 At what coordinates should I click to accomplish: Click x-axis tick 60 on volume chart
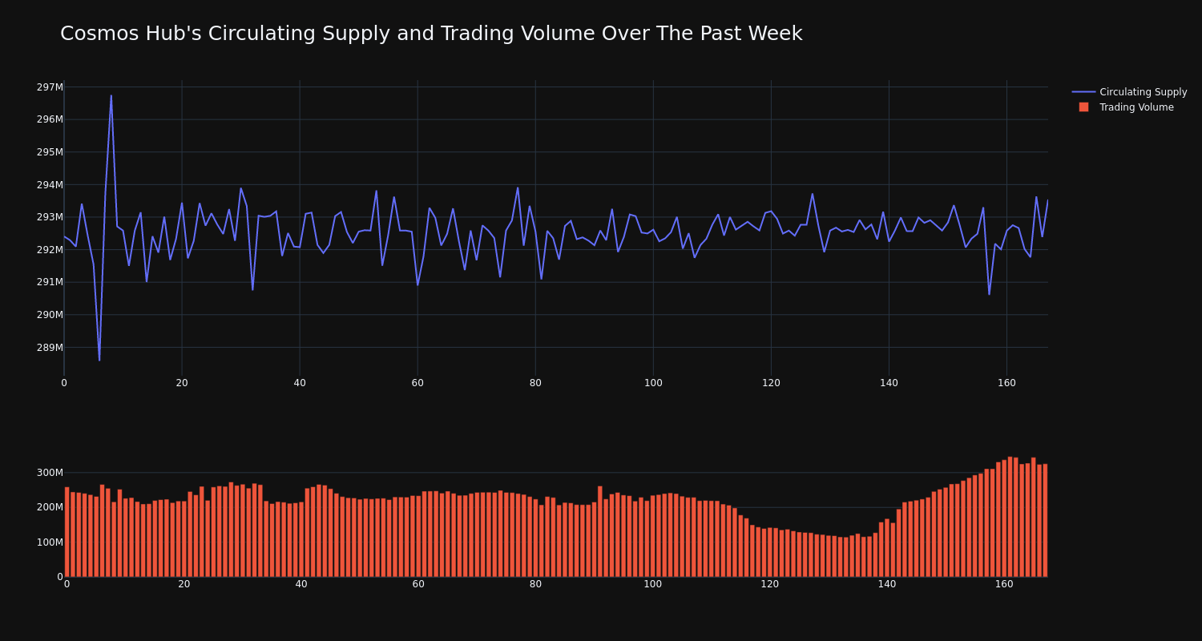[418, 584]
